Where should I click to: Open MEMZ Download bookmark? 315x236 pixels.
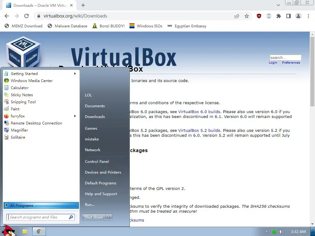tap(23, 26)
